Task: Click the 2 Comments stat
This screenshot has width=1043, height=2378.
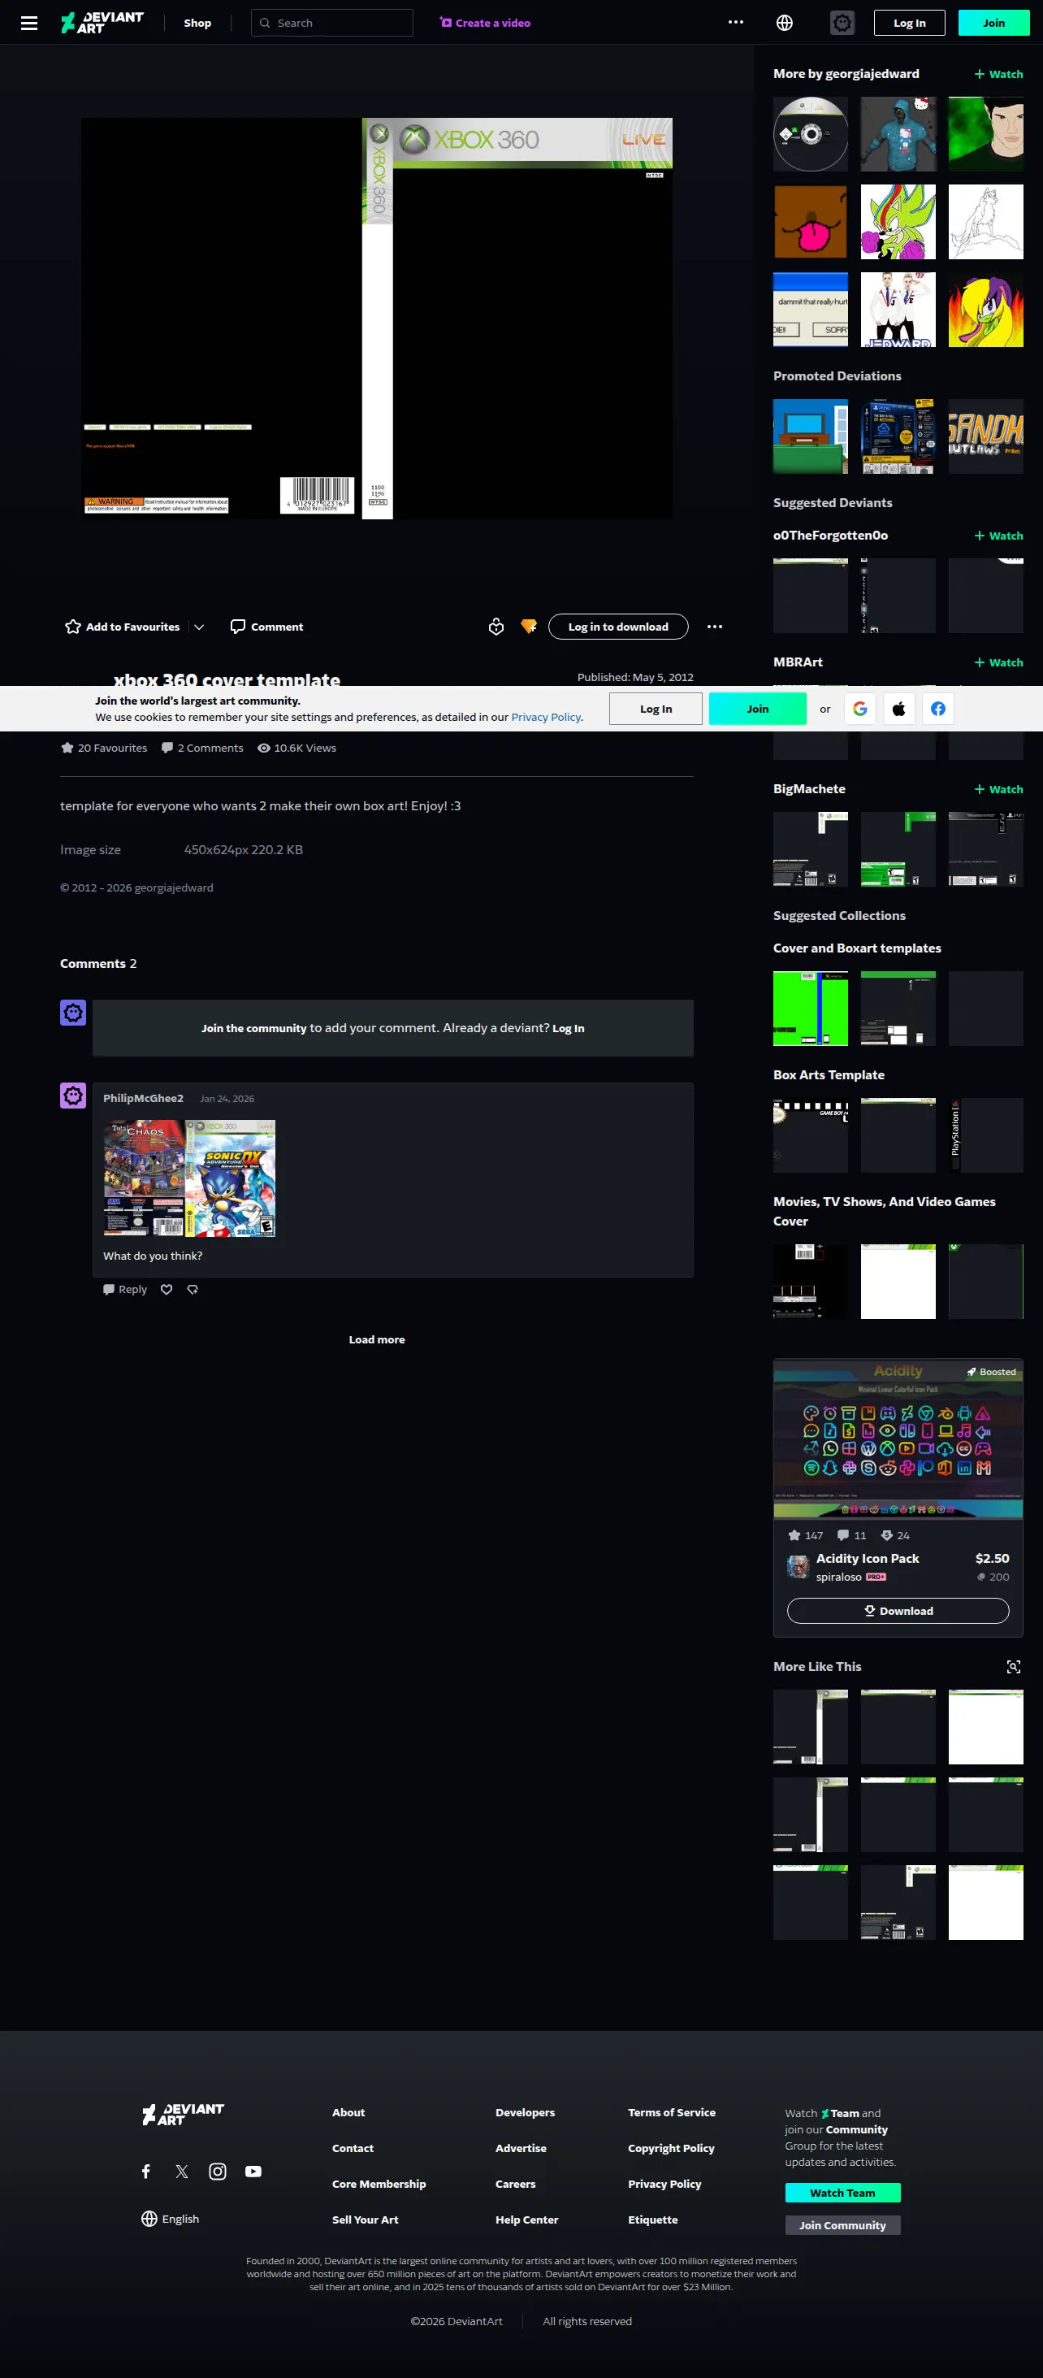Action: tap(203, 748)
